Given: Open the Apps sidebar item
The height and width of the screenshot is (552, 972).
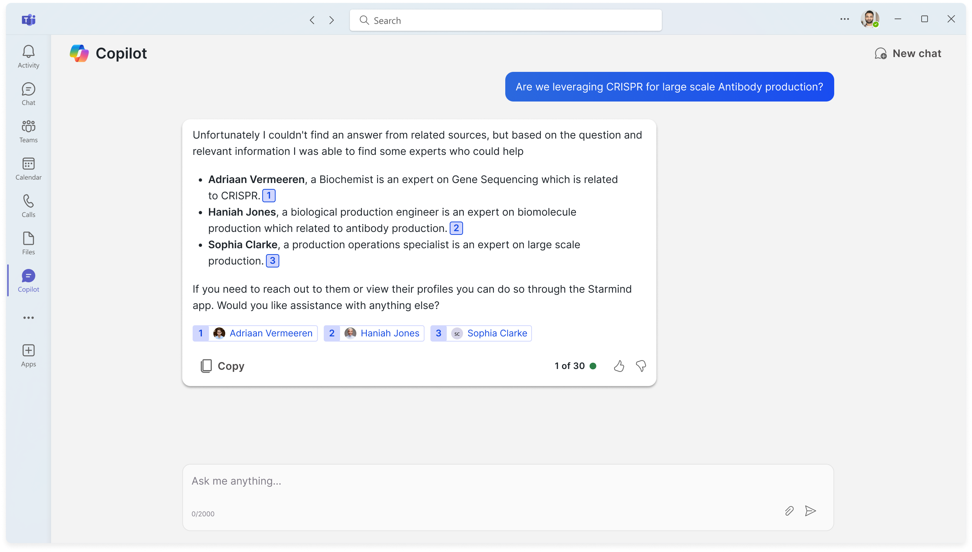Looking at the screenshot, I should tap(29, 355).
